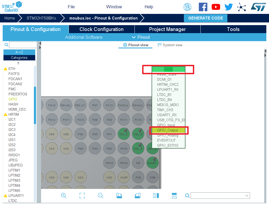Open the Clock Configuration tab
Screen dimensions: 269x206
click(101, 29)
